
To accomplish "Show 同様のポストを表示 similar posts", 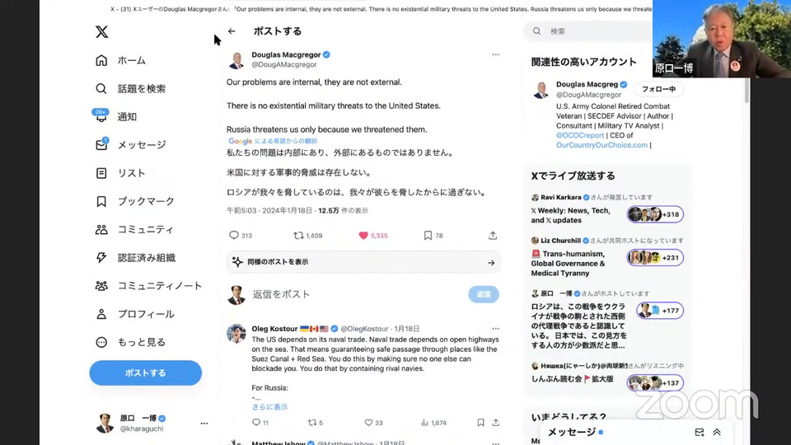I will click(x=363, y=262).
